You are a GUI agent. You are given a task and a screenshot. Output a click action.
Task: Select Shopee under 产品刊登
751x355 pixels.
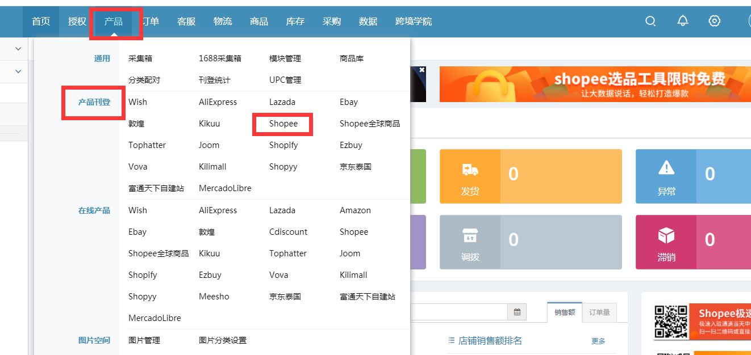coord(283,124)
